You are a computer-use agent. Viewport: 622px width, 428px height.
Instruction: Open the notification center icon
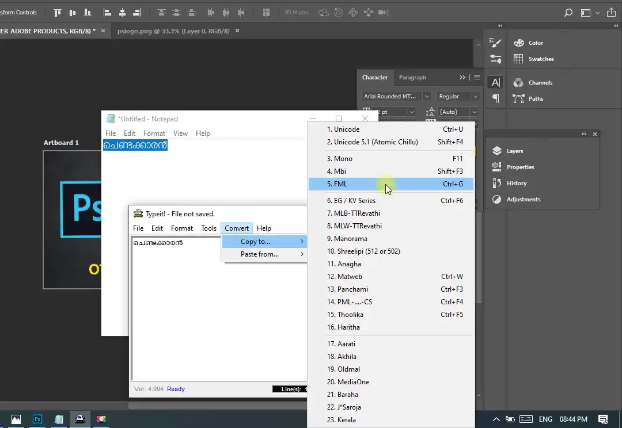603,419
